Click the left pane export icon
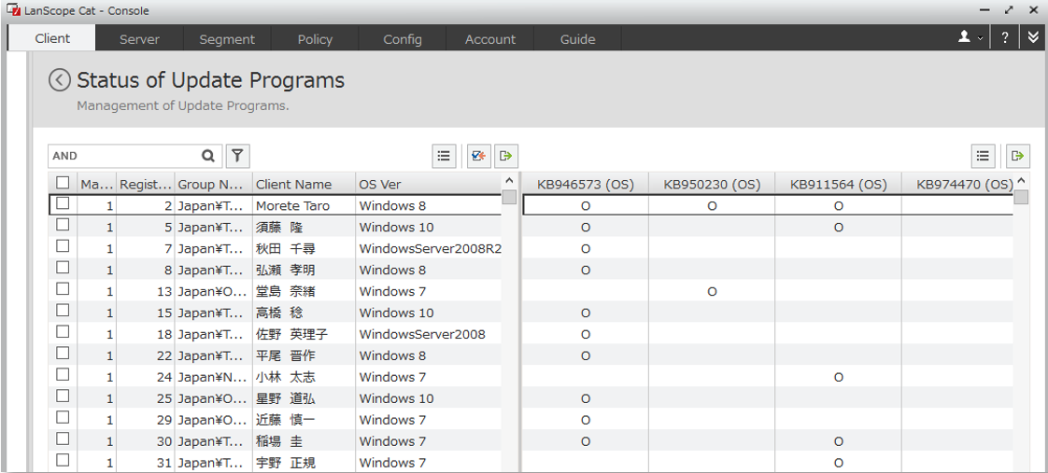This screenshot has height=473, width=1048. 506,156
